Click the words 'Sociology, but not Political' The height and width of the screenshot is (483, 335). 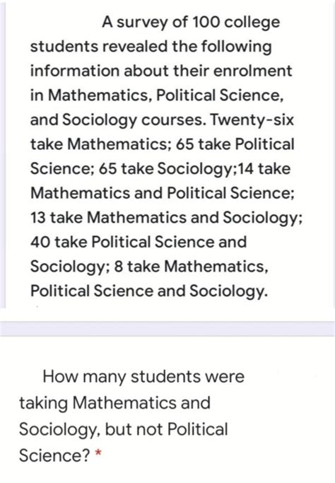click(x=124, y=429)
